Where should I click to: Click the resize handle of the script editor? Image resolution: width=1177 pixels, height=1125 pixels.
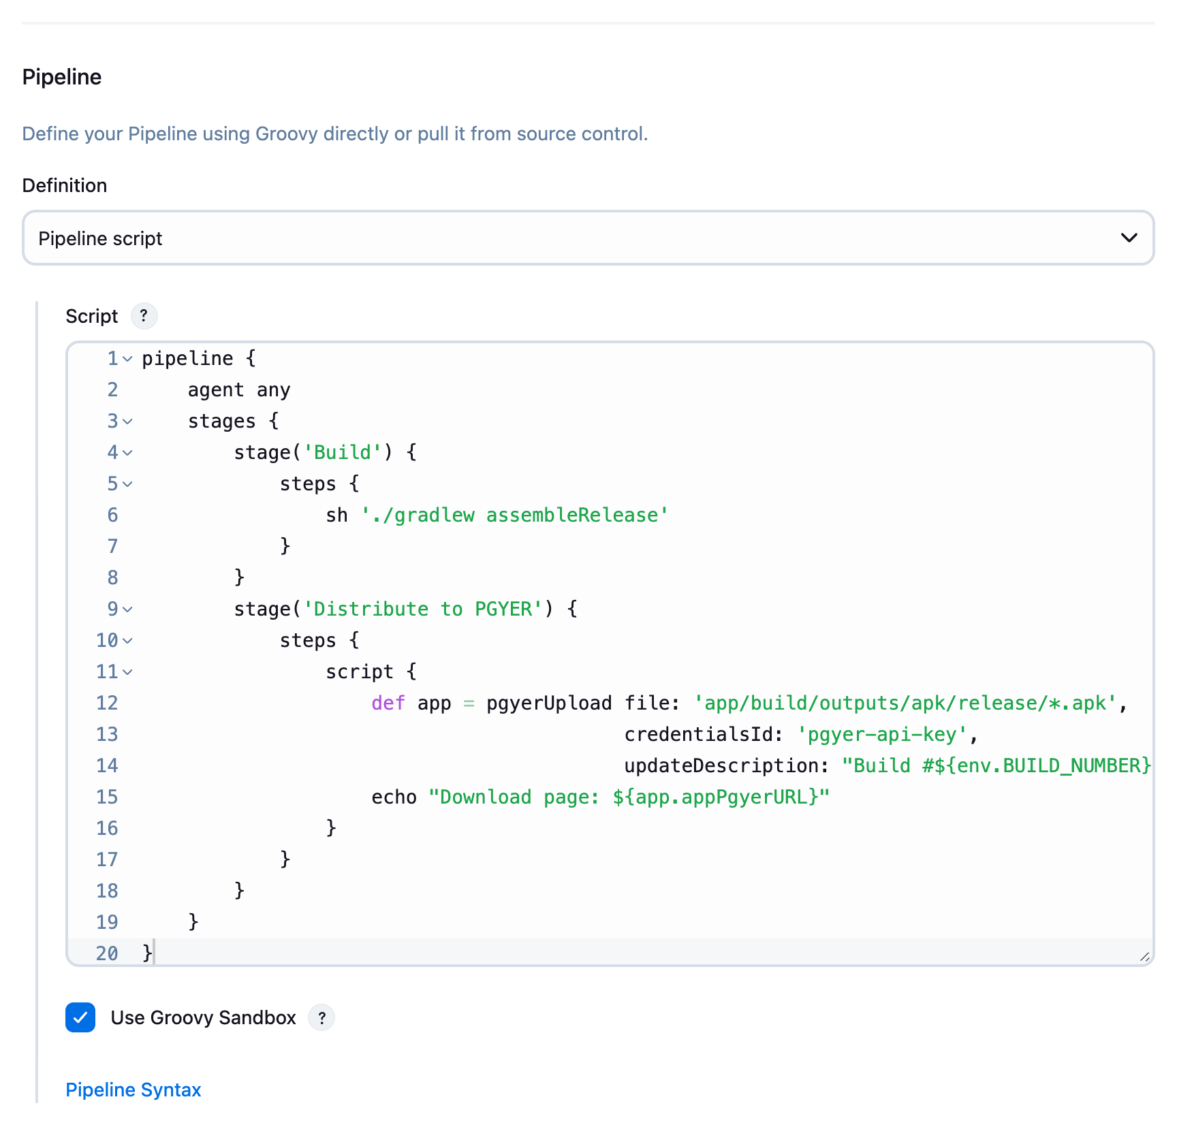(1145, 957)
